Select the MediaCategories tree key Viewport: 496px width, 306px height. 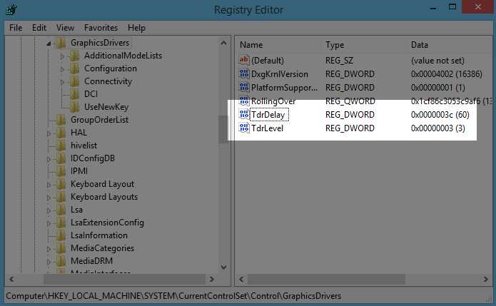click(102, 248)
